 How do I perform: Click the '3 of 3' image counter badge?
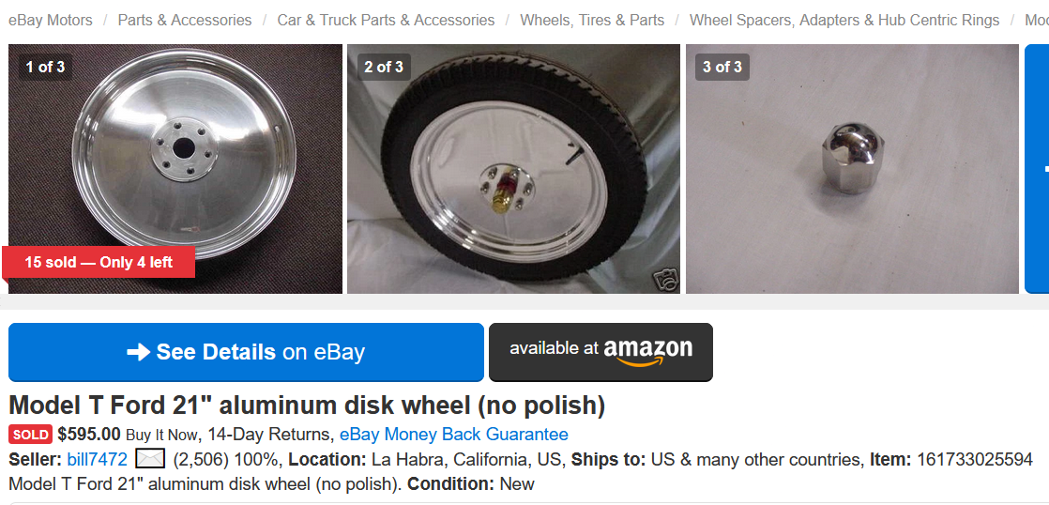[x=722, y=67]
